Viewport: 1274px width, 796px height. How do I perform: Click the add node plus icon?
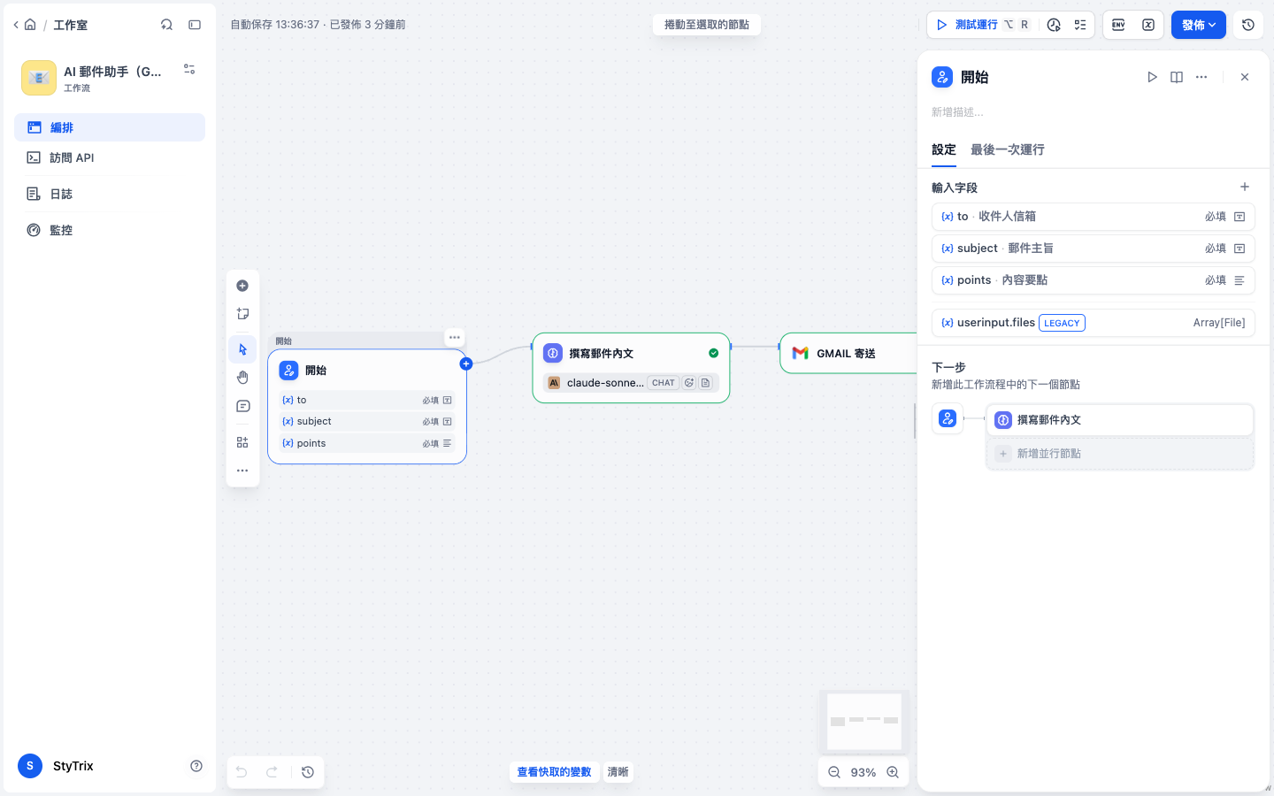coord(242,286)
